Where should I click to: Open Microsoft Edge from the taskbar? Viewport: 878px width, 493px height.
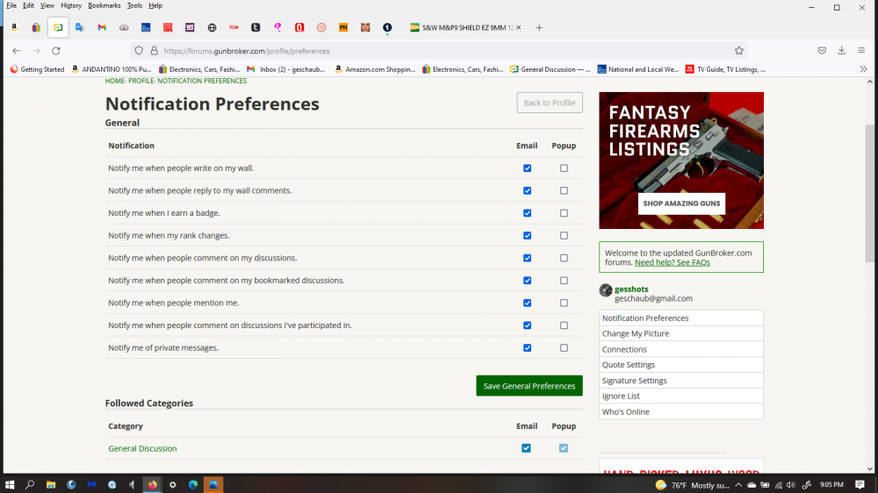pos(193,484)
